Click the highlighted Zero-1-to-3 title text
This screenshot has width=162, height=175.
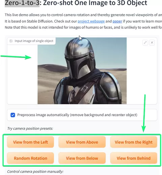click(x=22, y=3)
